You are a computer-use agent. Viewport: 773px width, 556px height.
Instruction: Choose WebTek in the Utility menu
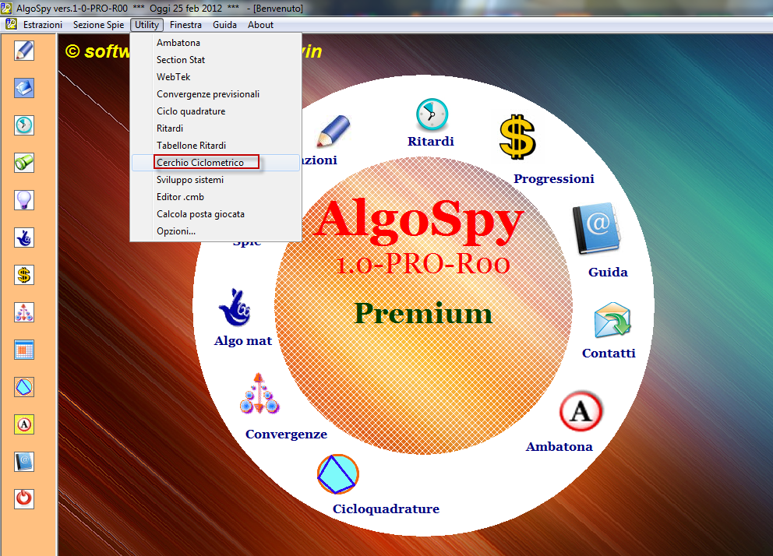coord(216,77)
